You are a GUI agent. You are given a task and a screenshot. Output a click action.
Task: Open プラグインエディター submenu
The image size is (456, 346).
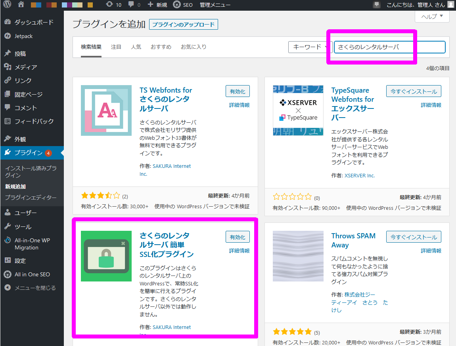31,198
